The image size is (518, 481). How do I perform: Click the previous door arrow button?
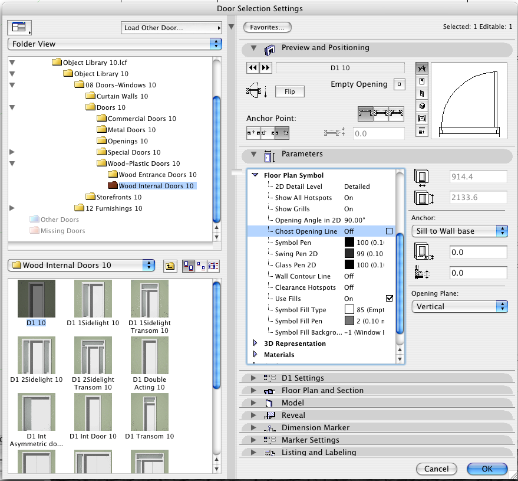(x=253, y=68)
